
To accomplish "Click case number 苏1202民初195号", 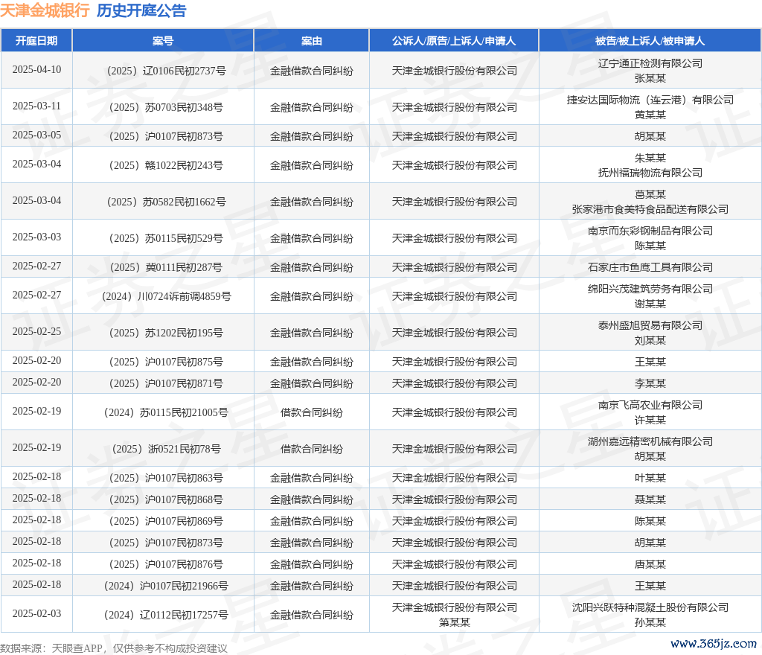I will (x=166, y=333).
